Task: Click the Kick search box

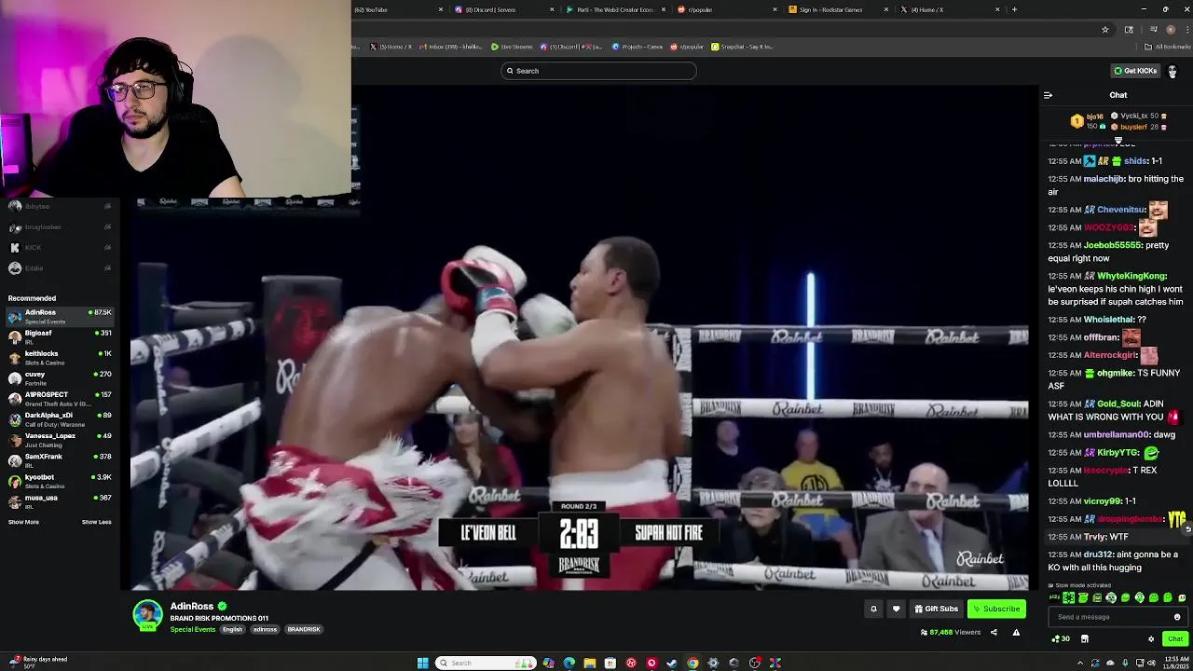Action: (x=598, y=71)
